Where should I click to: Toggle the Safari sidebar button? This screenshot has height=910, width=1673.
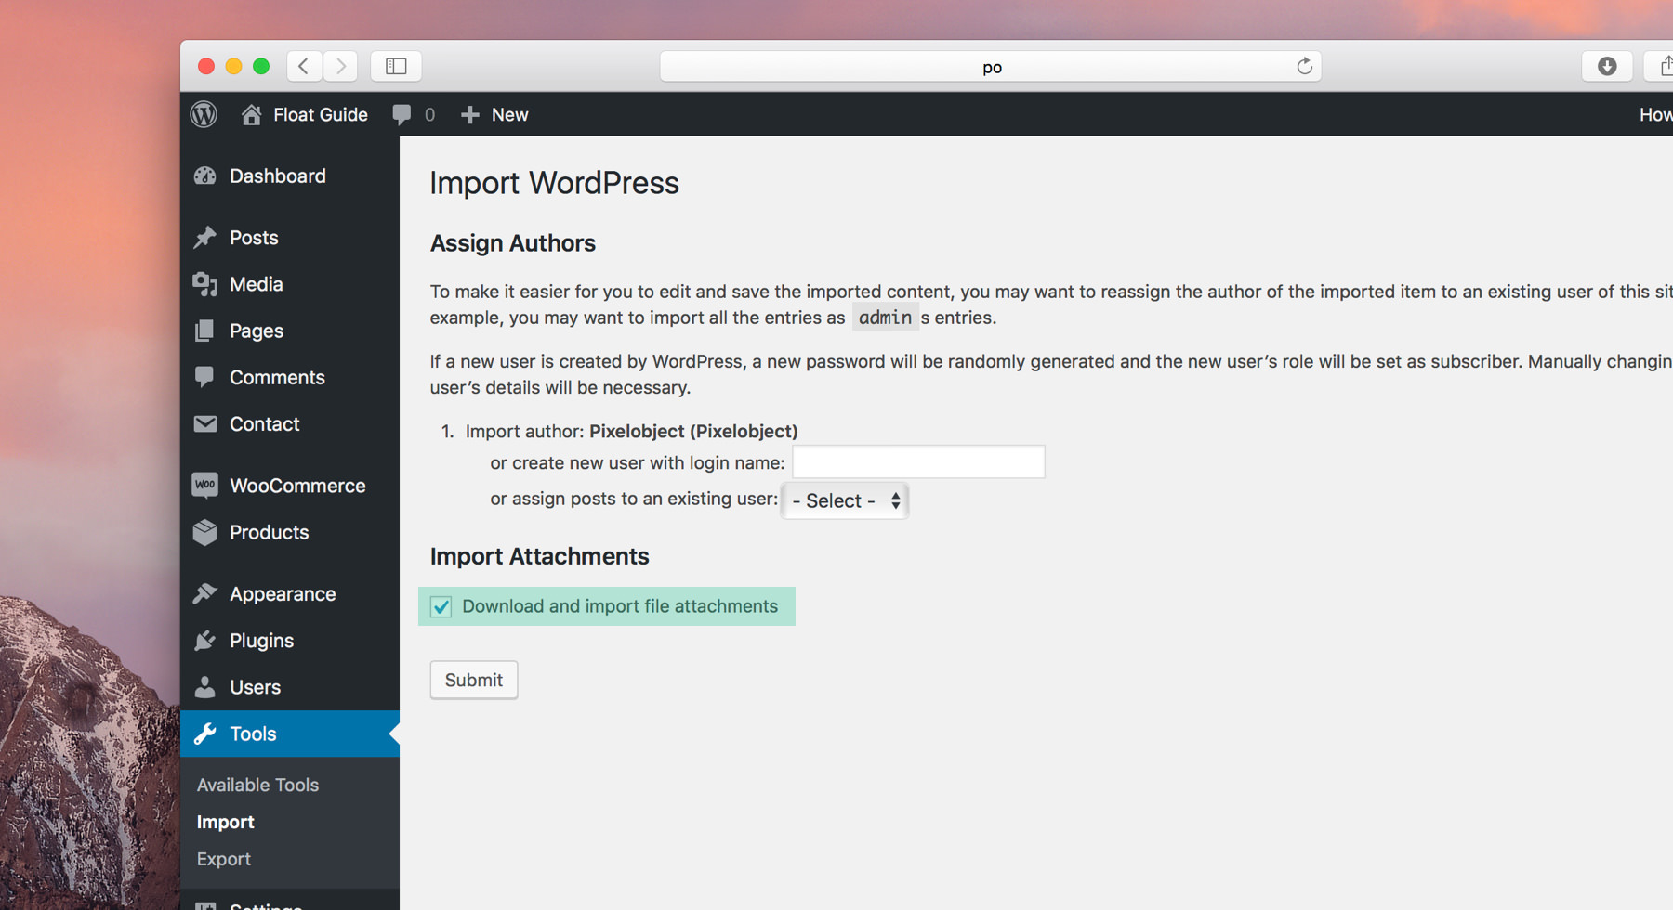coord(396,66)
